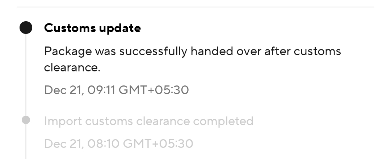Click the 09:11 time value
Viewport: 391px width, 159px height.
click(x=101, y=90)
